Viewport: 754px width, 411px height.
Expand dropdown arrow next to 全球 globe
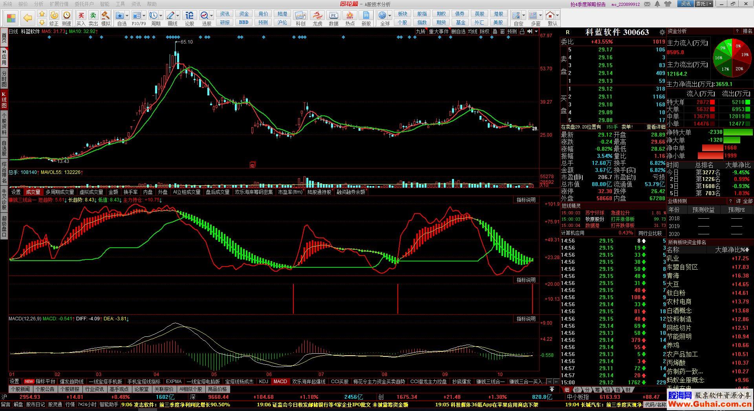(390, 16)
